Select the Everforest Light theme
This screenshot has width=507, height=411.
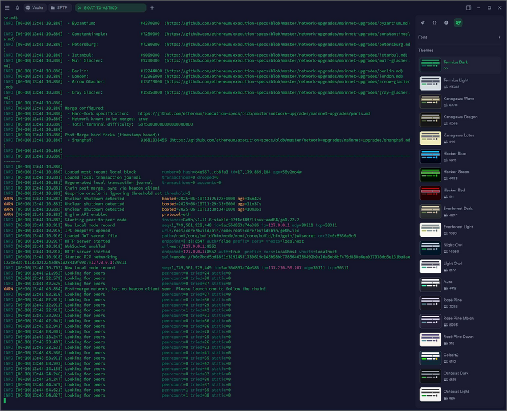459,229
